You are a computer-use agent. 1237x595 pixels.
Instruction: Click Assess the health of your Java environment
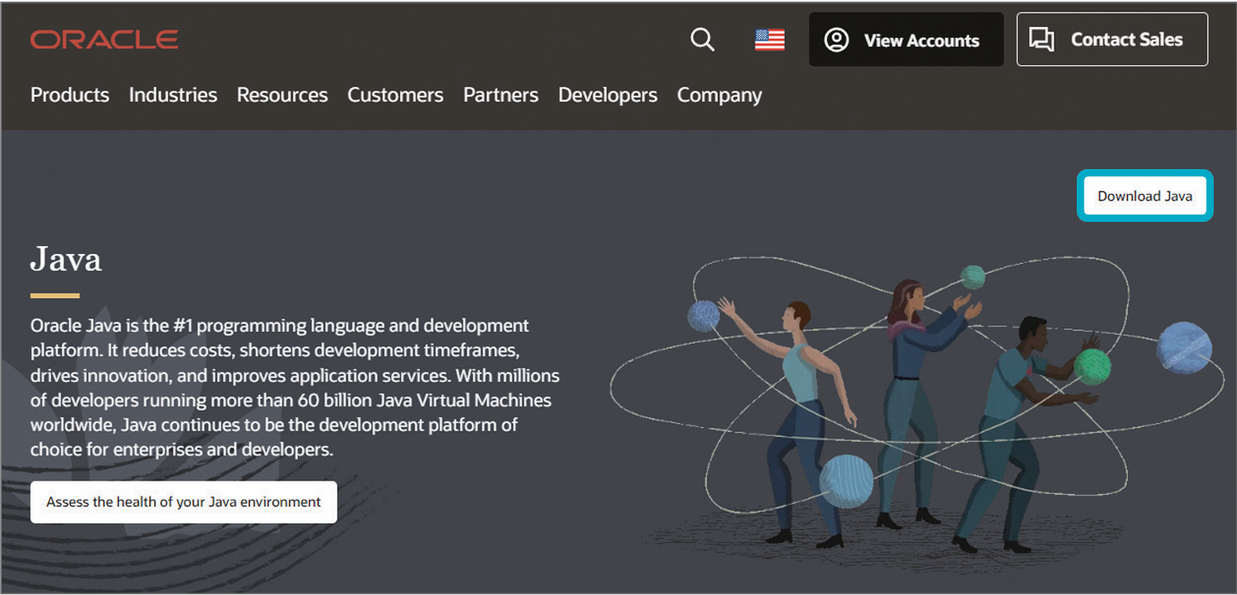pyautogui.click(x=183, y=502)
